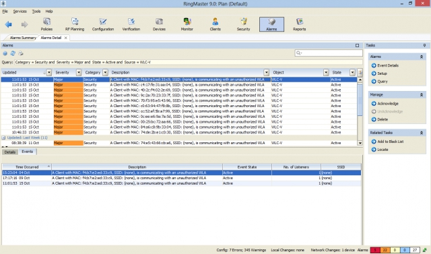Screen dimensions: 431x254
Task: Open RF Planning
Action: [75, 24]
